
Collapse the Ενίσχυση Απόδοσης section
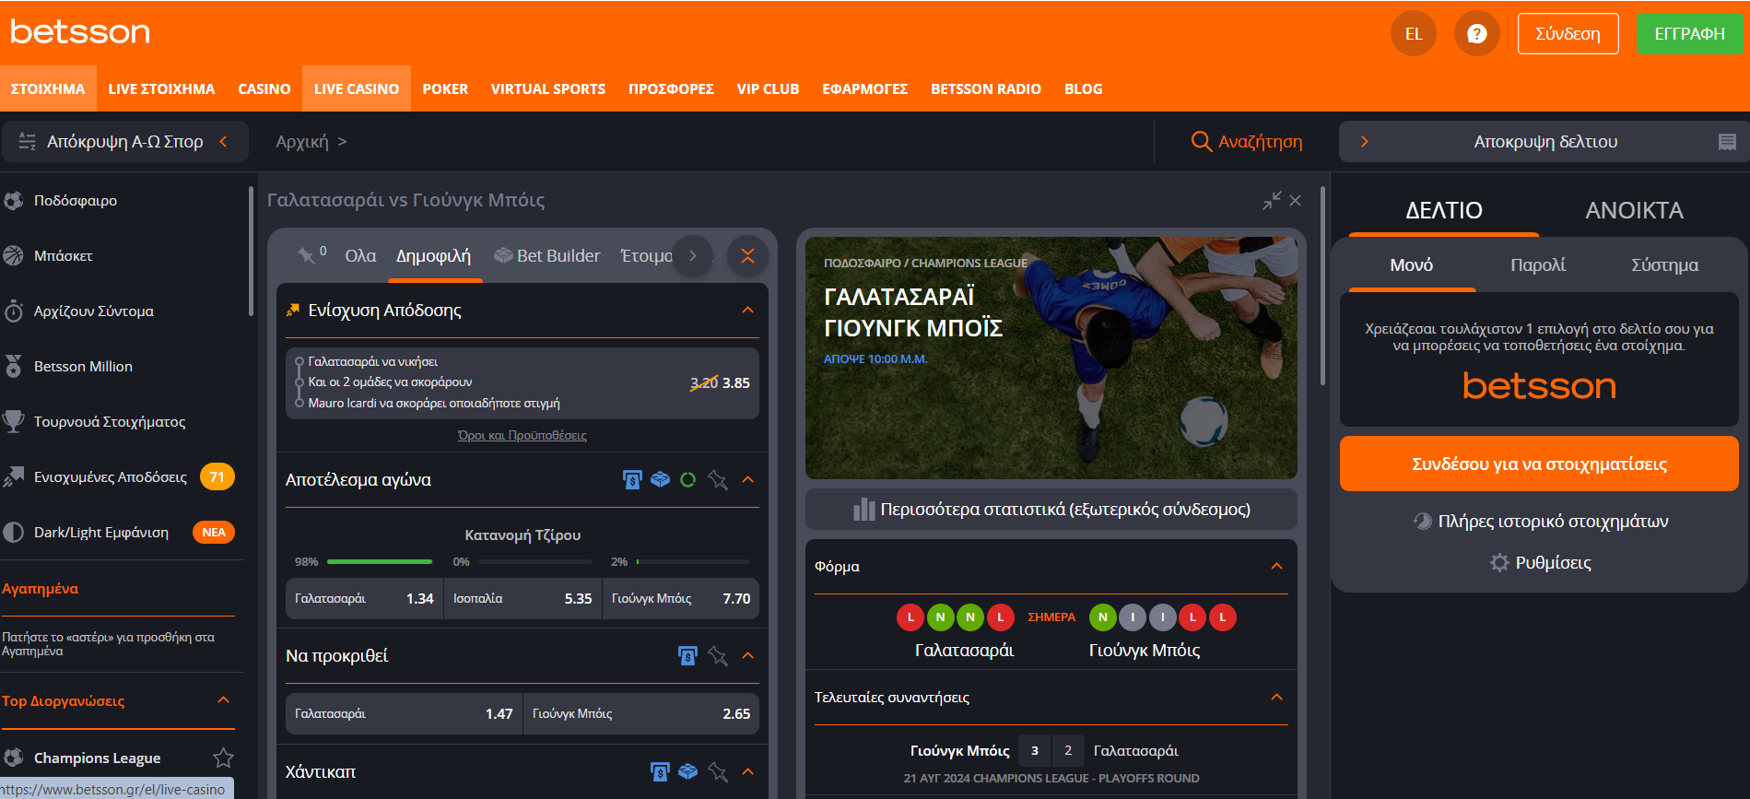[x=748, y=310]
